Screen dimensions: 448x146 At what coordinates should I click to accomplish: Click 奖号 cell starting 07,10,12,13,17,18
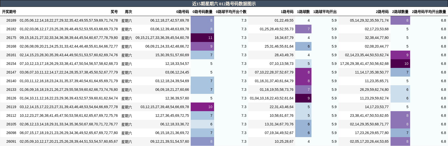pos(69,64)
